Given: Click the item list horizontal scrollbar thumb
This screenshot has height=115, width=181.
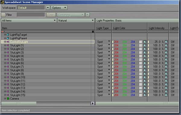Looking at the screenshot, I should coord(19,103).
